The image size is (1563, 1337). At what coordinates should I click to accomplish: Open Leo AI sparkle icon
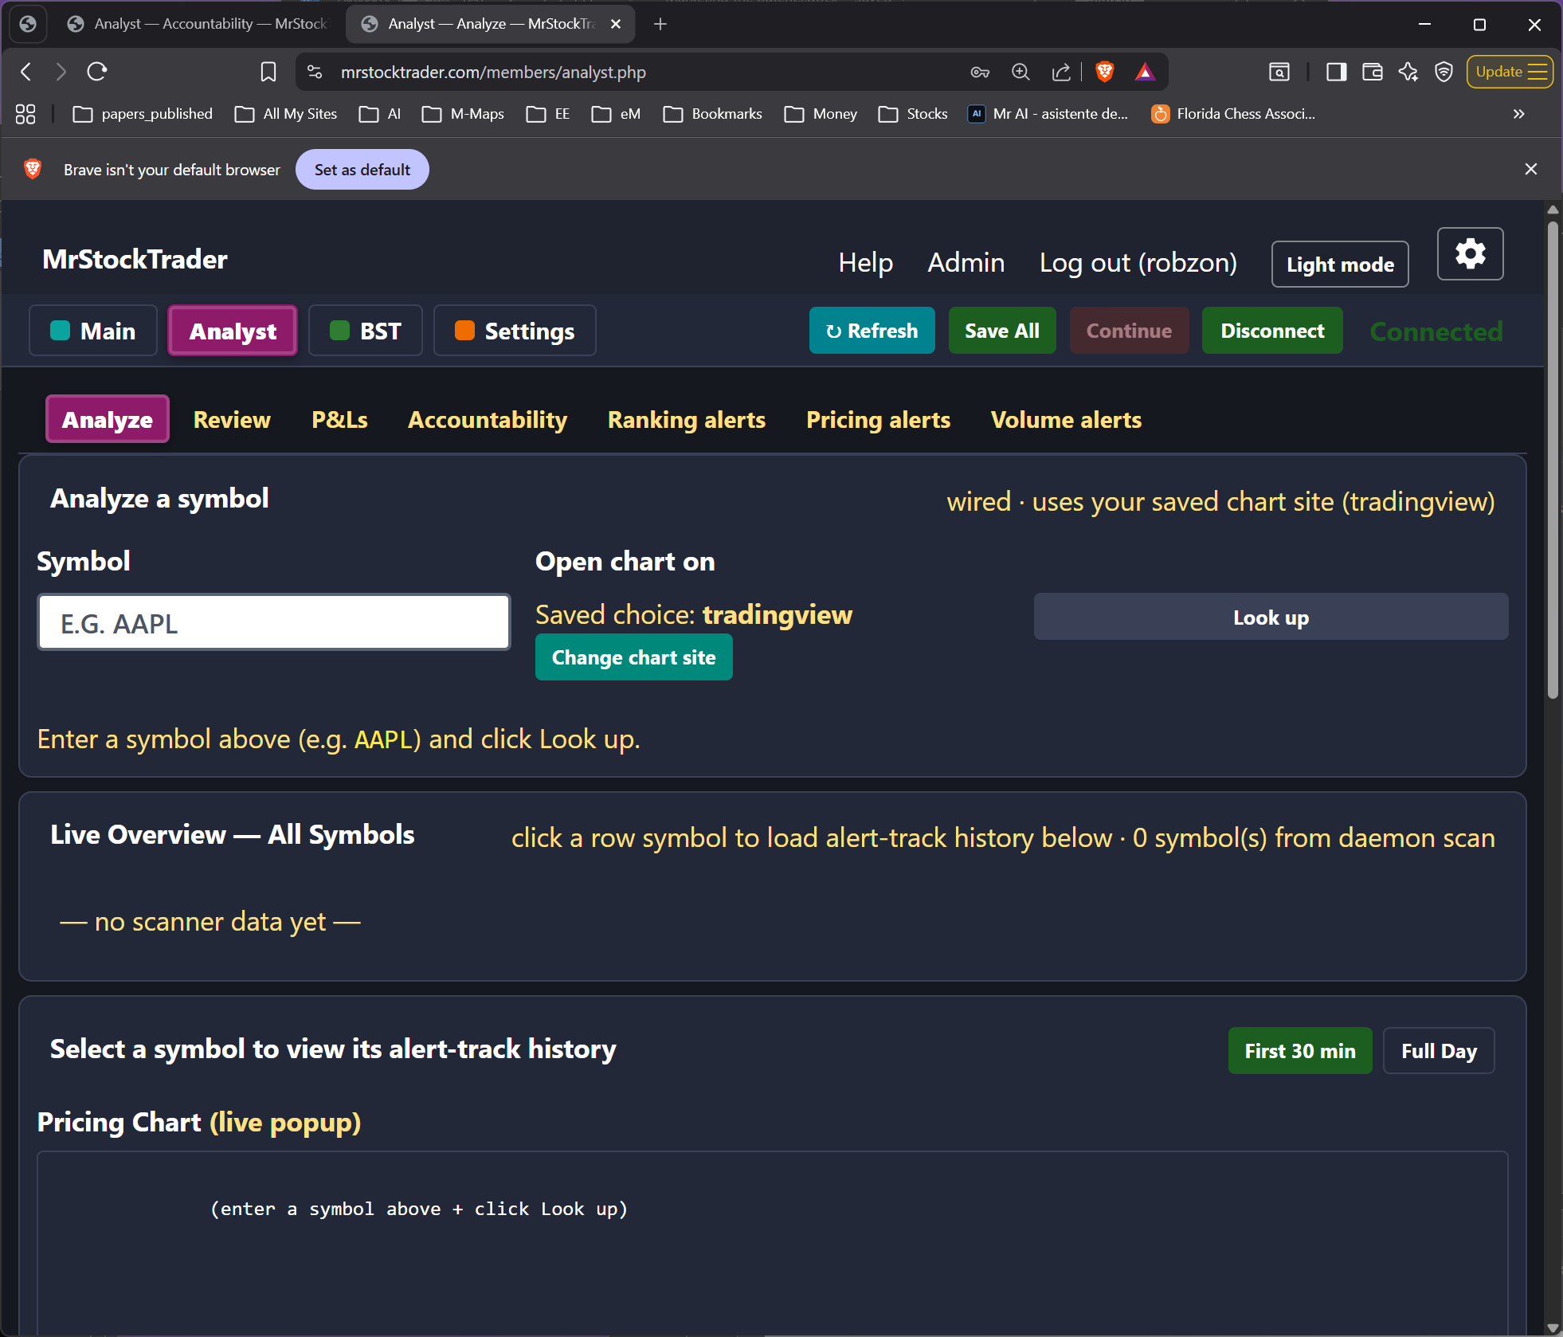point(1408,72)
